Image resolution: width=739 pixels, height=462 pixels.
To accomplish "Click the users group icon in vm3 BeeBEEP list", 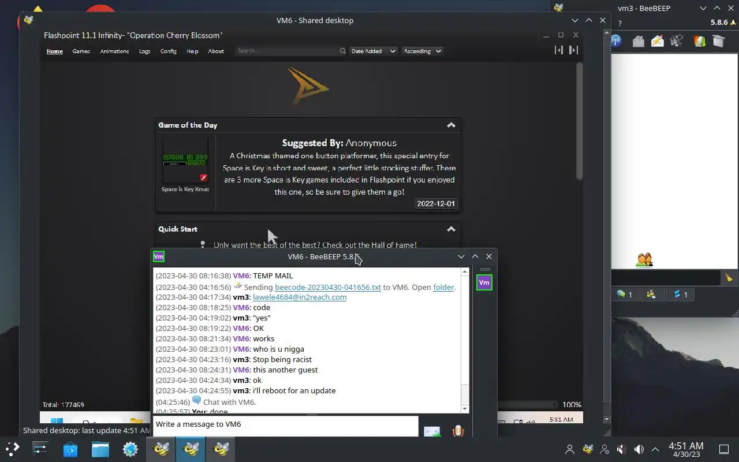I will coord(644,260).
